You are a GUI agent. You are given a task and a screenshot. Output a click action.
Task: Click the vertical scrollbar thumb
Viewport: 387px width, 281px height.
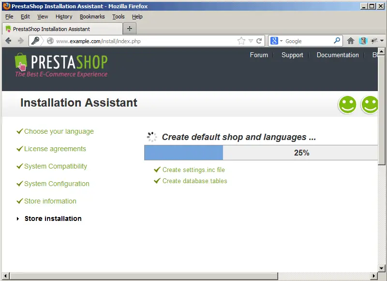(x=381, y=110)
